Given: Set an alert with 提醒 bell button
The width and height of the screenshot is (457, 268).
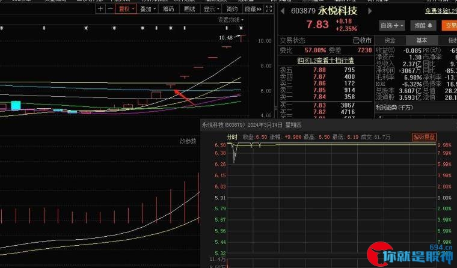Looking at the screenshot, I should [x=423, y=26].
